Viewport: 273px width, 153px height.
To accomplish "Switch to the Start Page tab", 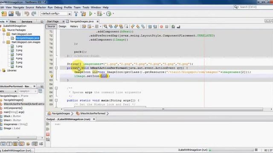I will (52, 22).
